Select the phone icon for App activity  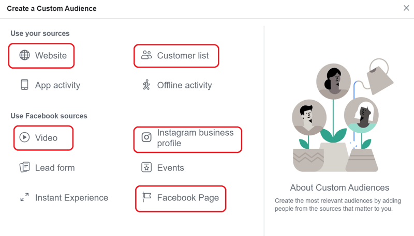coord(24,85)
